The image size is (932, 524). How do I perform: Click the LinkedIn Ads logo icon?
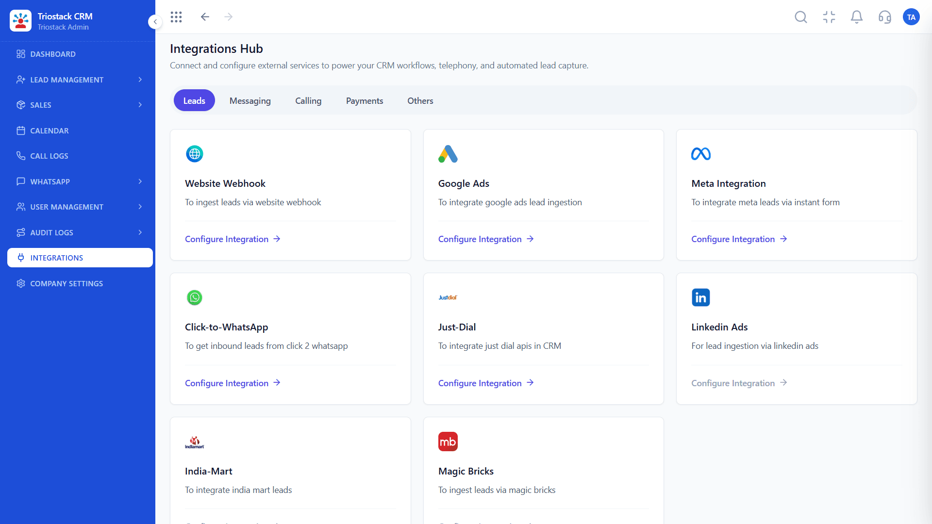pyautogui.click(x=701, y=297)
